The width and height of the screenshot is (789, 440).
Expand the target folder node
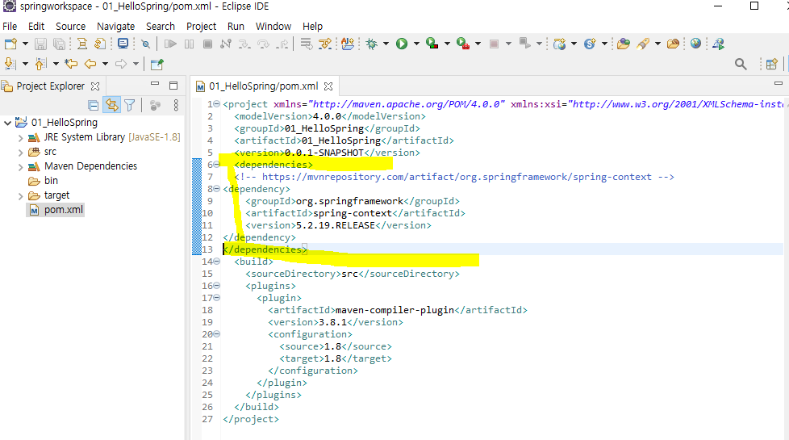[x=21, y=196]
